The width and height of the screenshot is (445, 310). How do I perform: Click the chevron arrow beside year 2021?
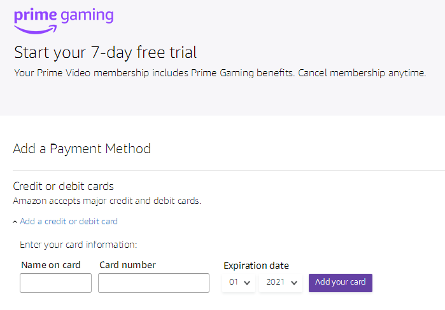click(x=294, y=283)
